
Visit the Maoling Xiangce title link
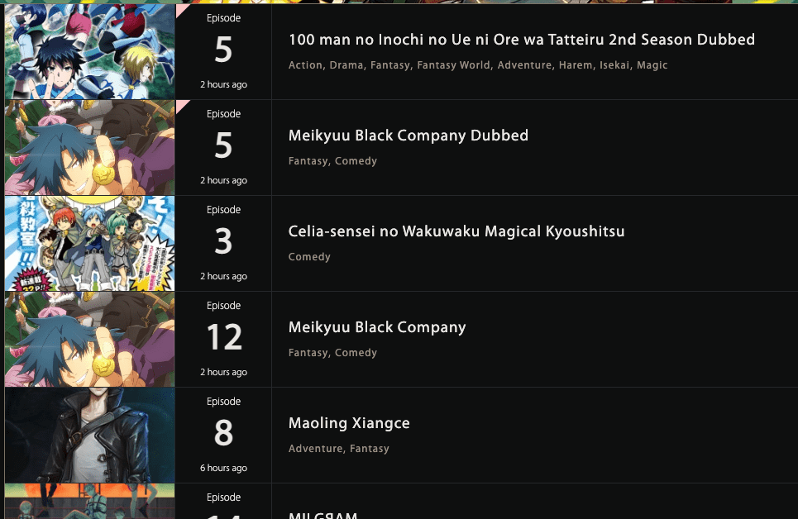(349, 423)
